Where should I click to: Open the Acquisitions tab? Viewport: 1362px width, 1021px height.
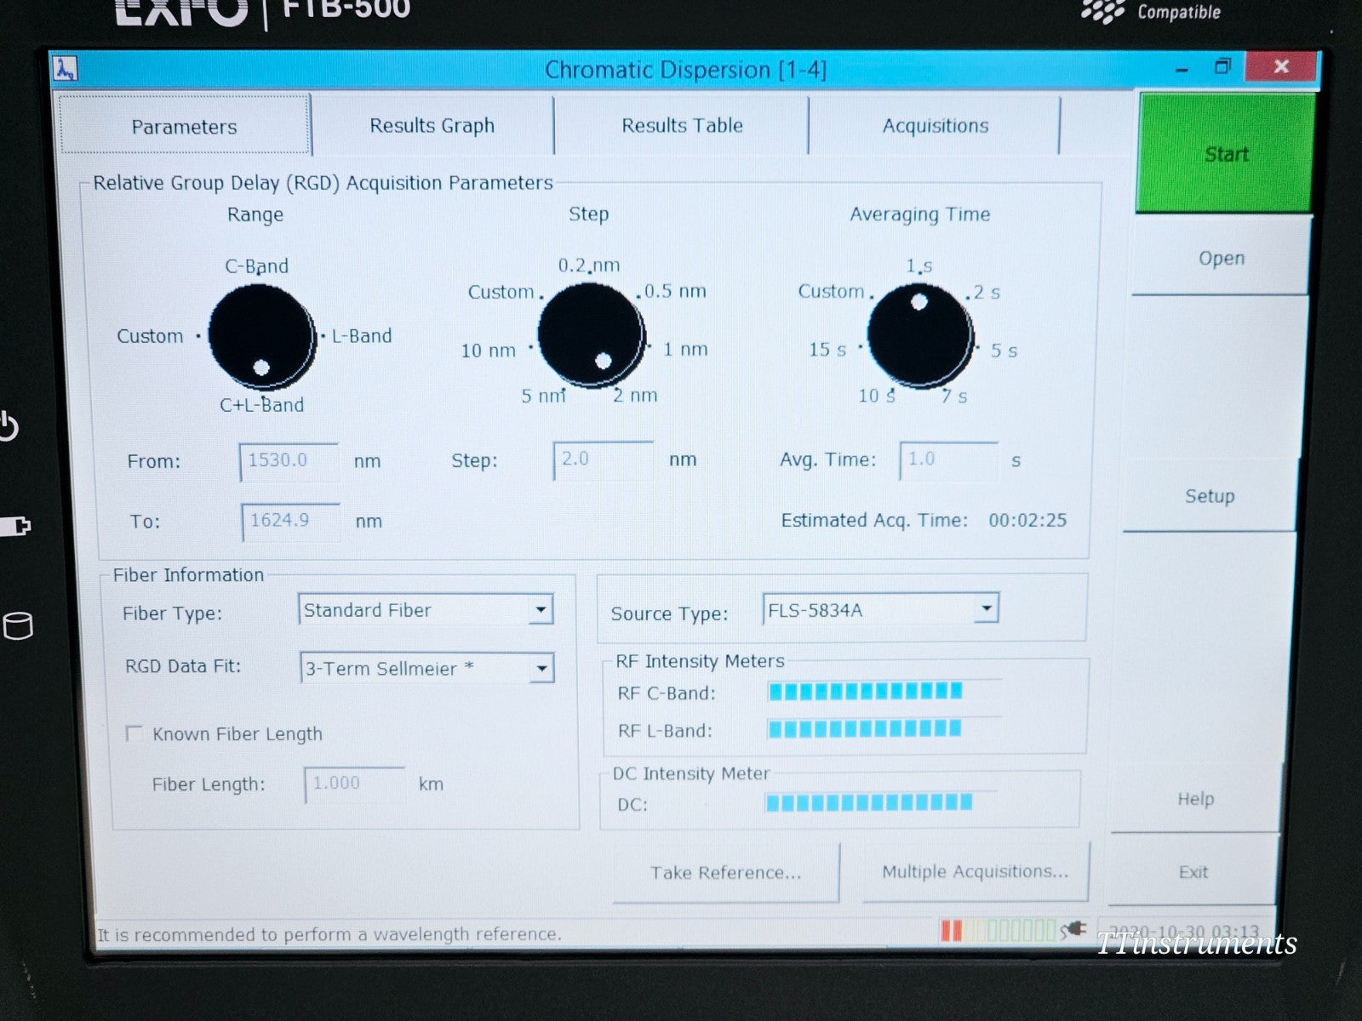point(935,125)
